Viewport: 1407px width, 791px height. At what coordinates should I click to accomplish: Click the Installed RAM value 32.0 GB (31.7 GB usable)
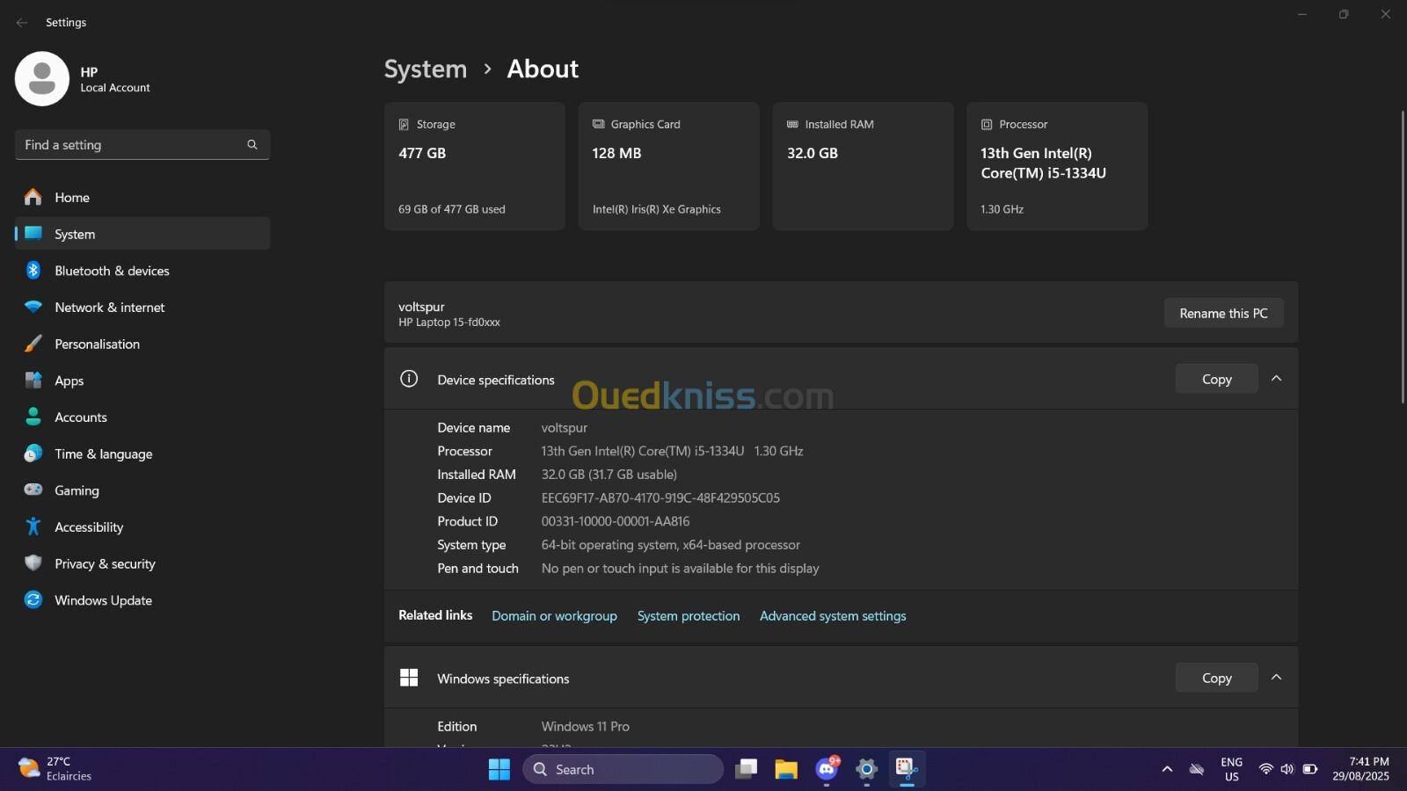coord(609,475)
